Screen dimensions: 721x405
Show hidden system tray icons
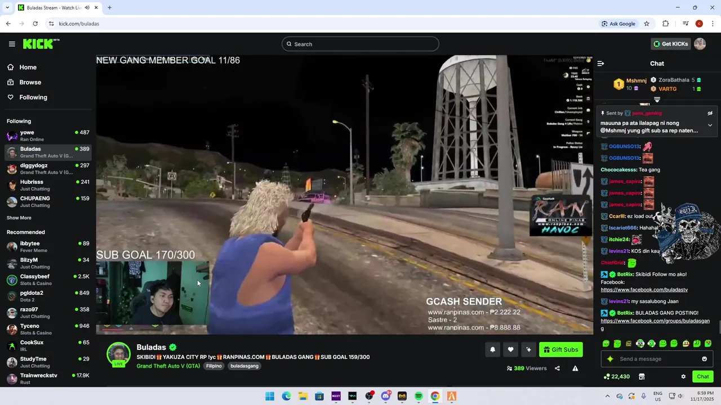click(x=607, y=396)
